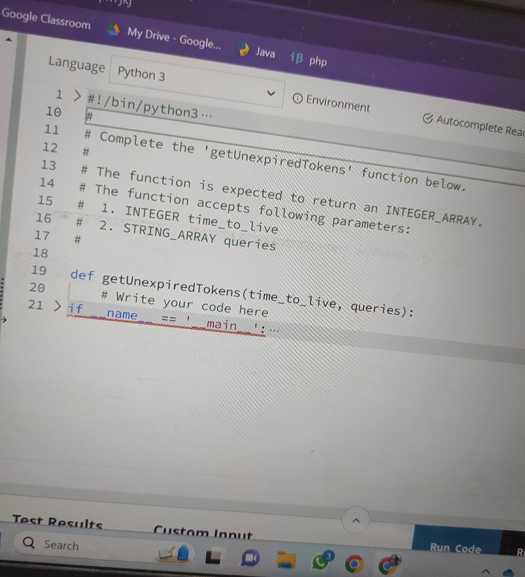The height and width of the screenshot is (577, 525).
Task: Open File Explorer from the taskbar
Action: pyautogui.click(x=286, y=559)
